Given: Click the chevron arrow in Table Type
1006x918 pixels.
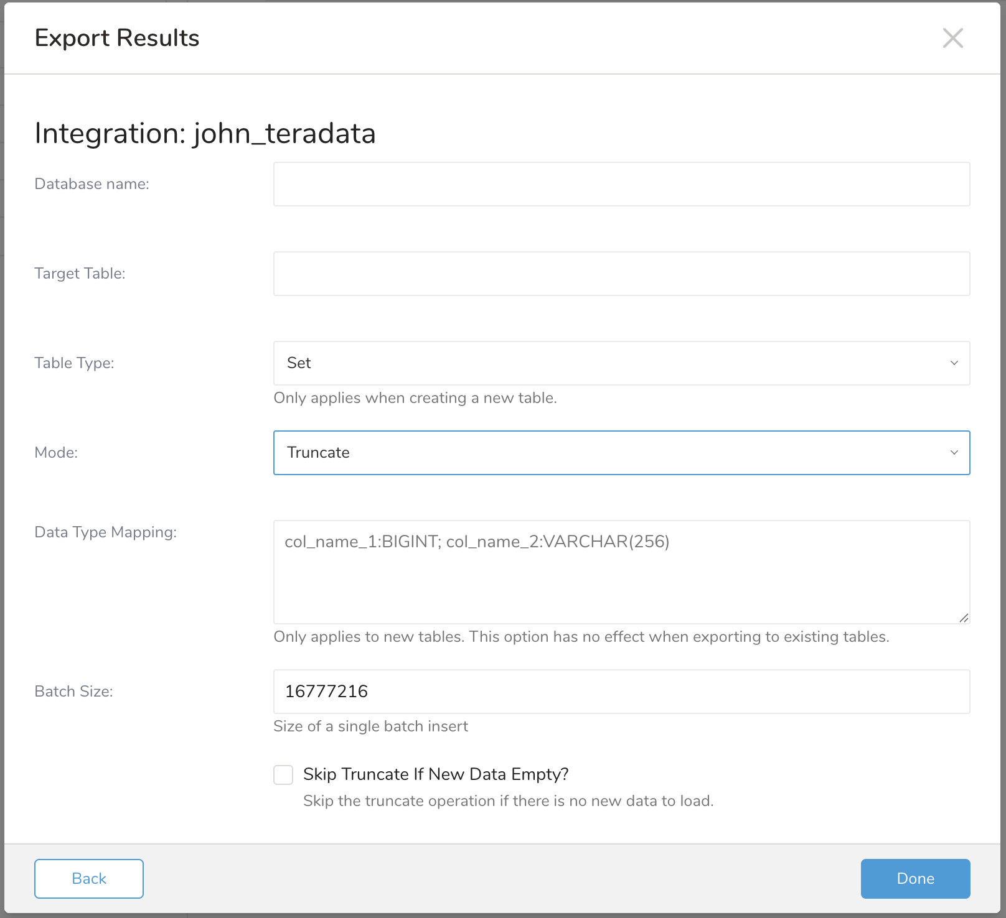Looking at the screenshot, I should [x=954, y=363].
